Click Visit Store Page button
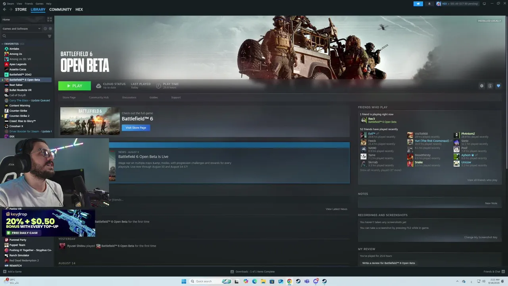Screen dimensions: 508x286 [136, 128]
